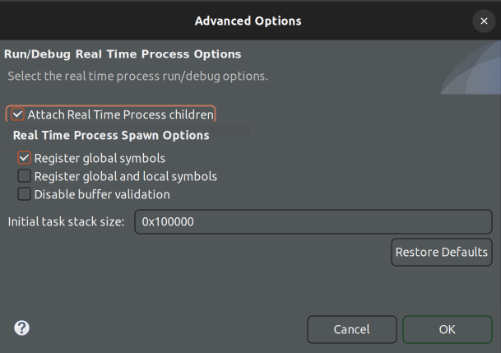Open the help question mark icon
This screenshot has height=353, width=501.
(x=22, y=328)
